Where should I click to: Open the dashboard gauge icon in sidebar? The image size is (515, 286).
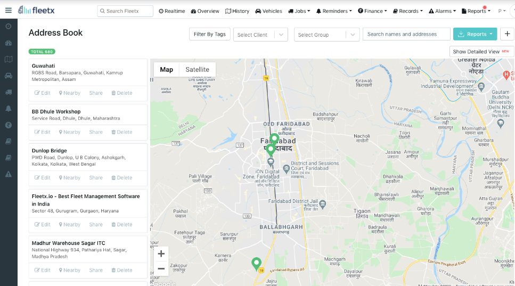(x=9, y=43)
